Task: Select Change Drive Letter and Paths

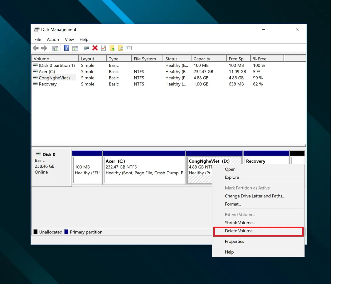Action: (x=258, y=196)
